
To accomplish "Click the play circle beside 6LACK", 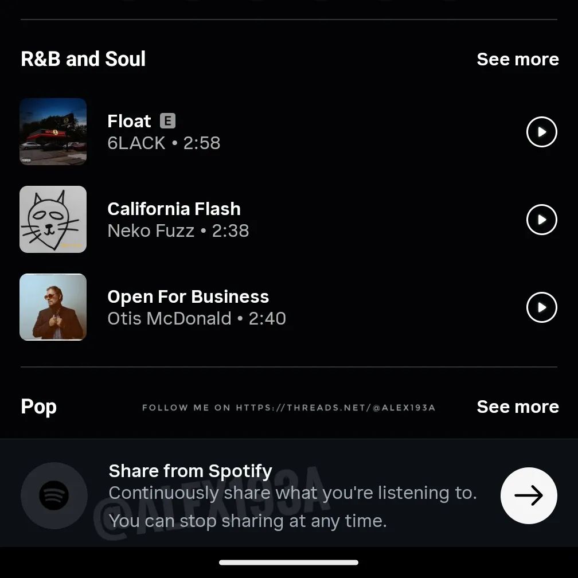I will click(x=541, y=131).
